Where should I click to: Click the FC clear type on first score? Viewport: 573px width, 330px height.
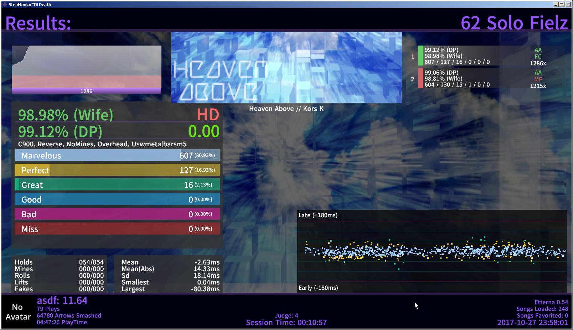[x=538, y=57]
